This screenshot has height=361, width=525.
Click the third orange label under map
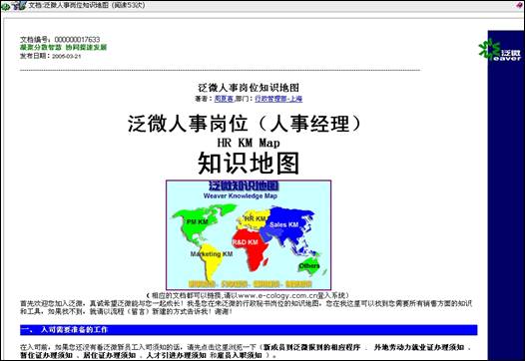(266, 284)
